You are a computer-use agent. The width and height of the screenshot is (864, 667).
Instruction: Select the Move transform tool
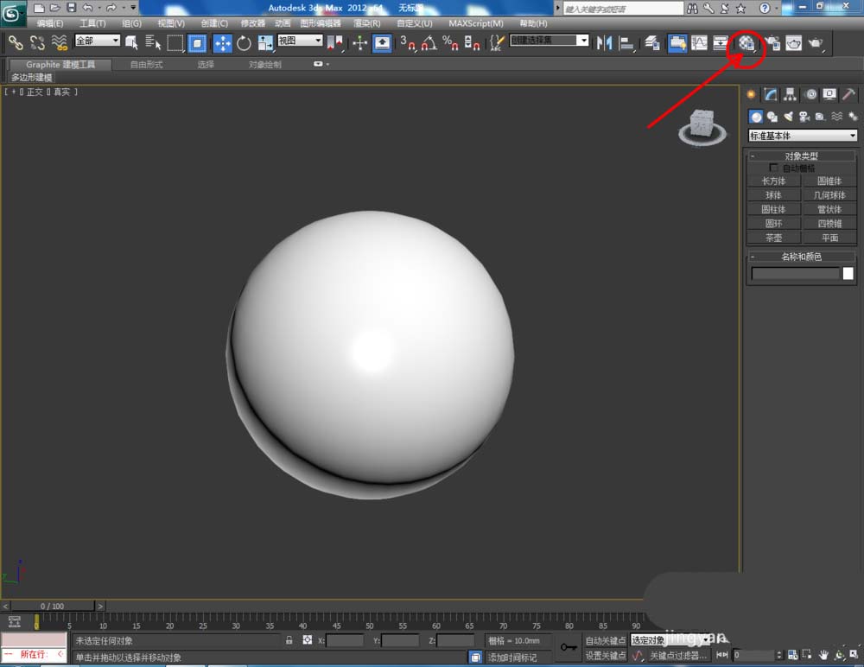click(x=222, y=42)
